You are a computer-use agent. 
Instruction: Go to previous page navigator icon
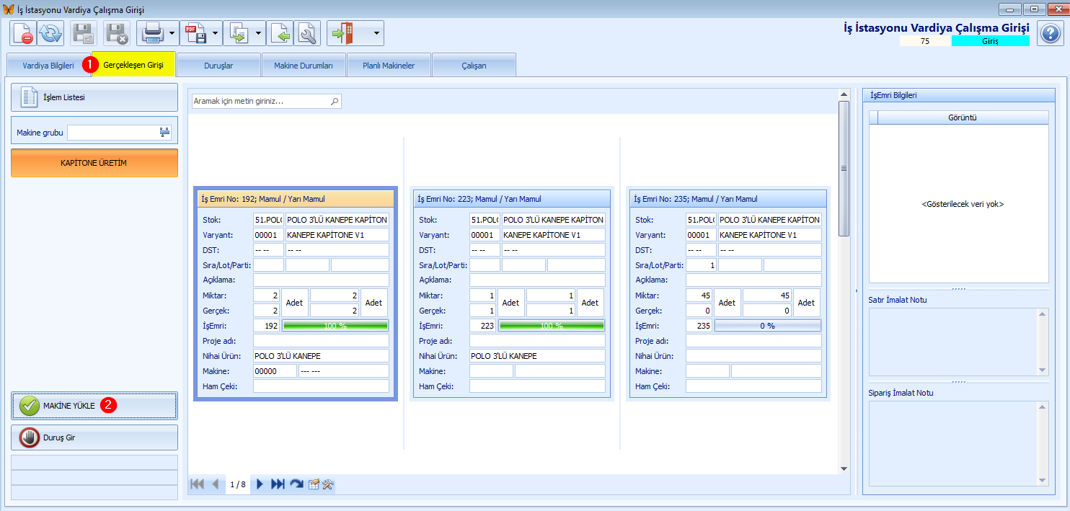[215, 484]
